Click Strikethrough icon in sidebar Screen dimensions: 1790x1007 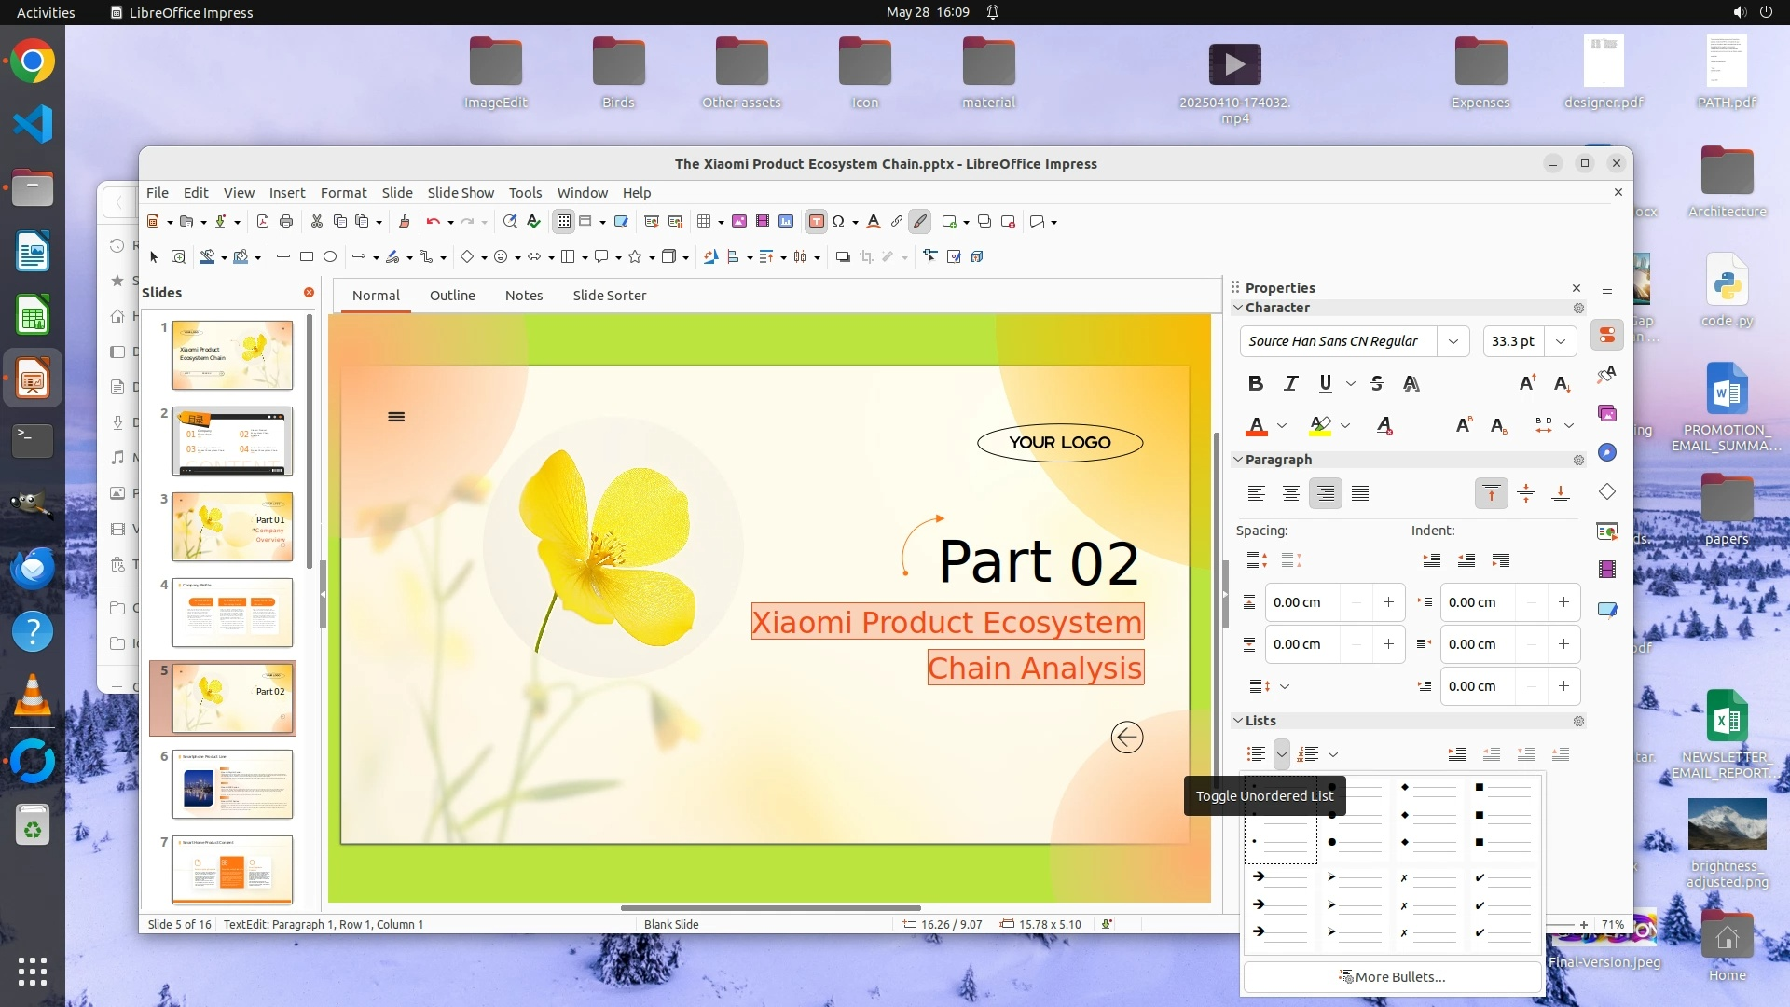(1377, 383)
